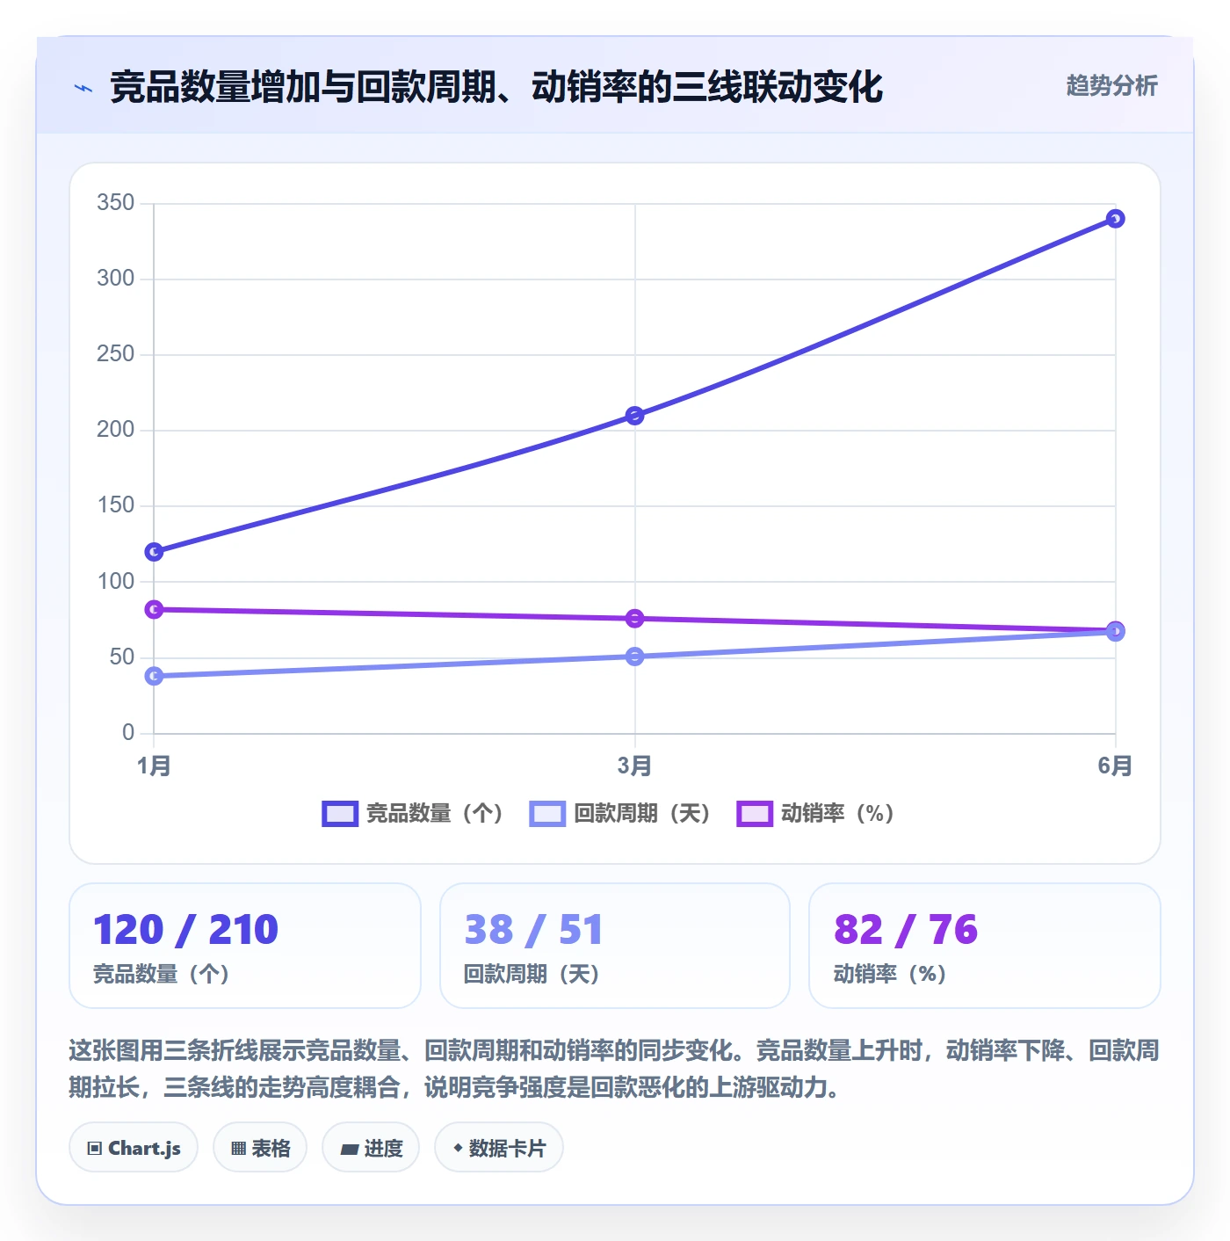Viewport: 1230px width, 1241px height.
Task: Click the description paragraph starting 这张图用三条折线
Action: (x=614, y=1069)
